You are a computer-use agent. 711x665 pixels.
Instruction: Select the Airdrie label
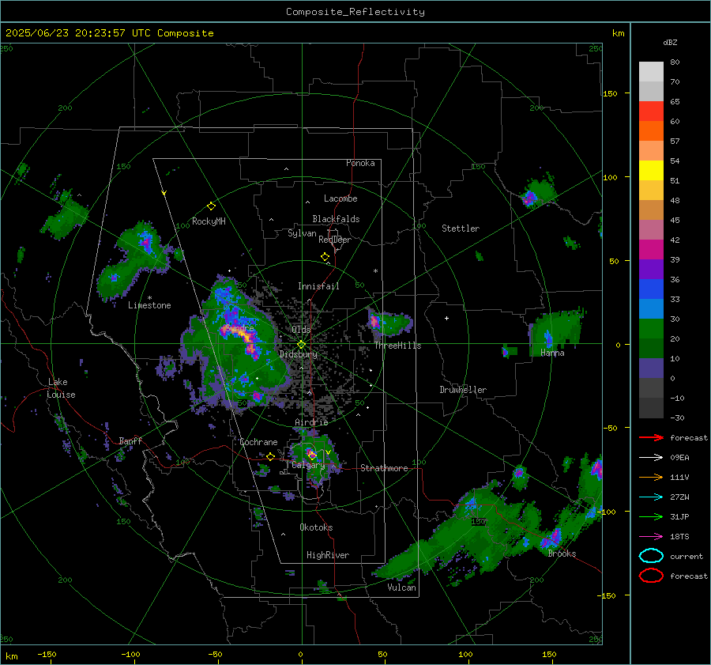click(x=311, y=422)
